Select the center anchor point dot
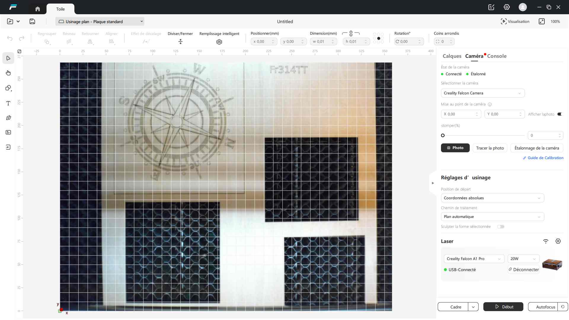 coord(378,38)
